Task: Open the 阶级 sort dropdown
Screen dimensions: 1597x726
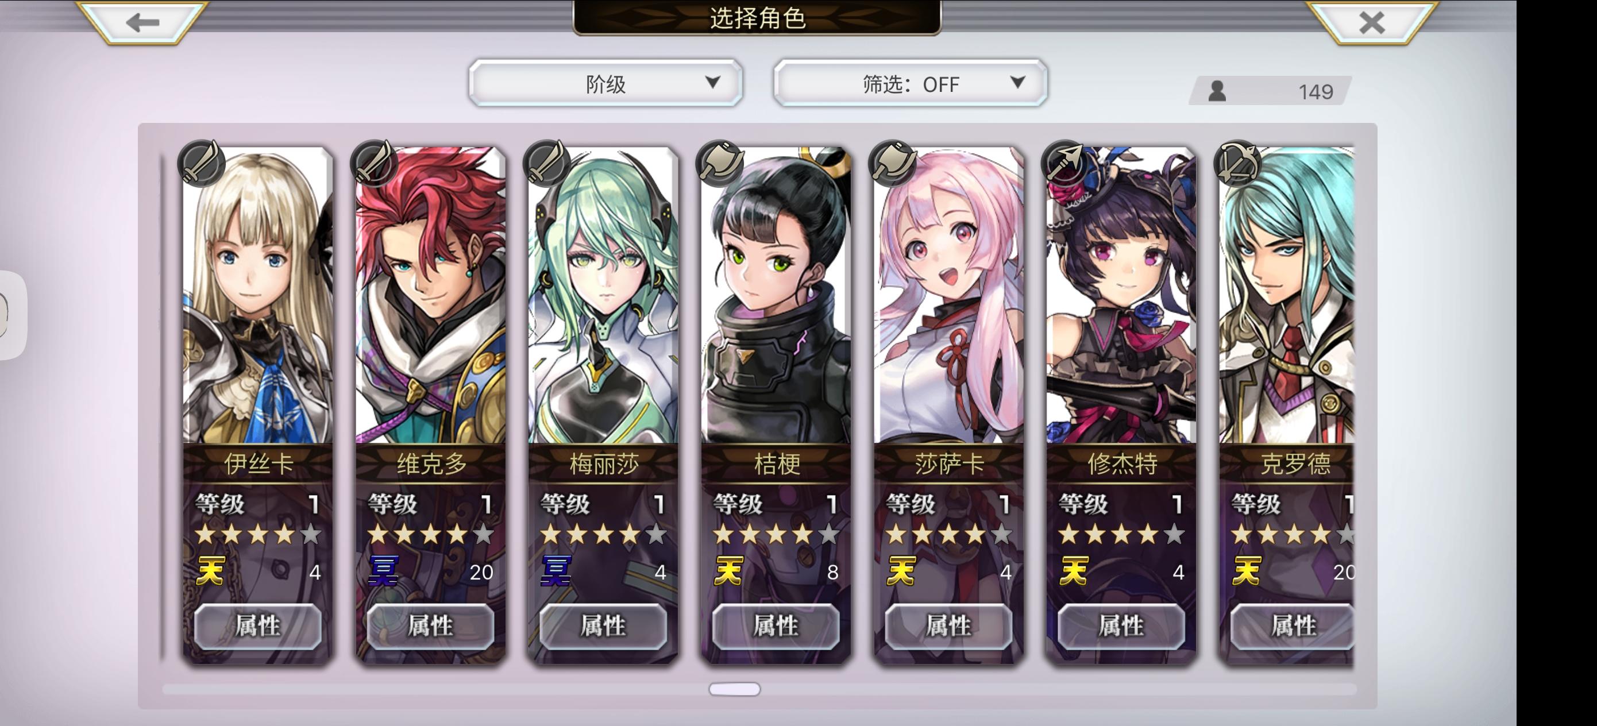Action: coord(605,83)
